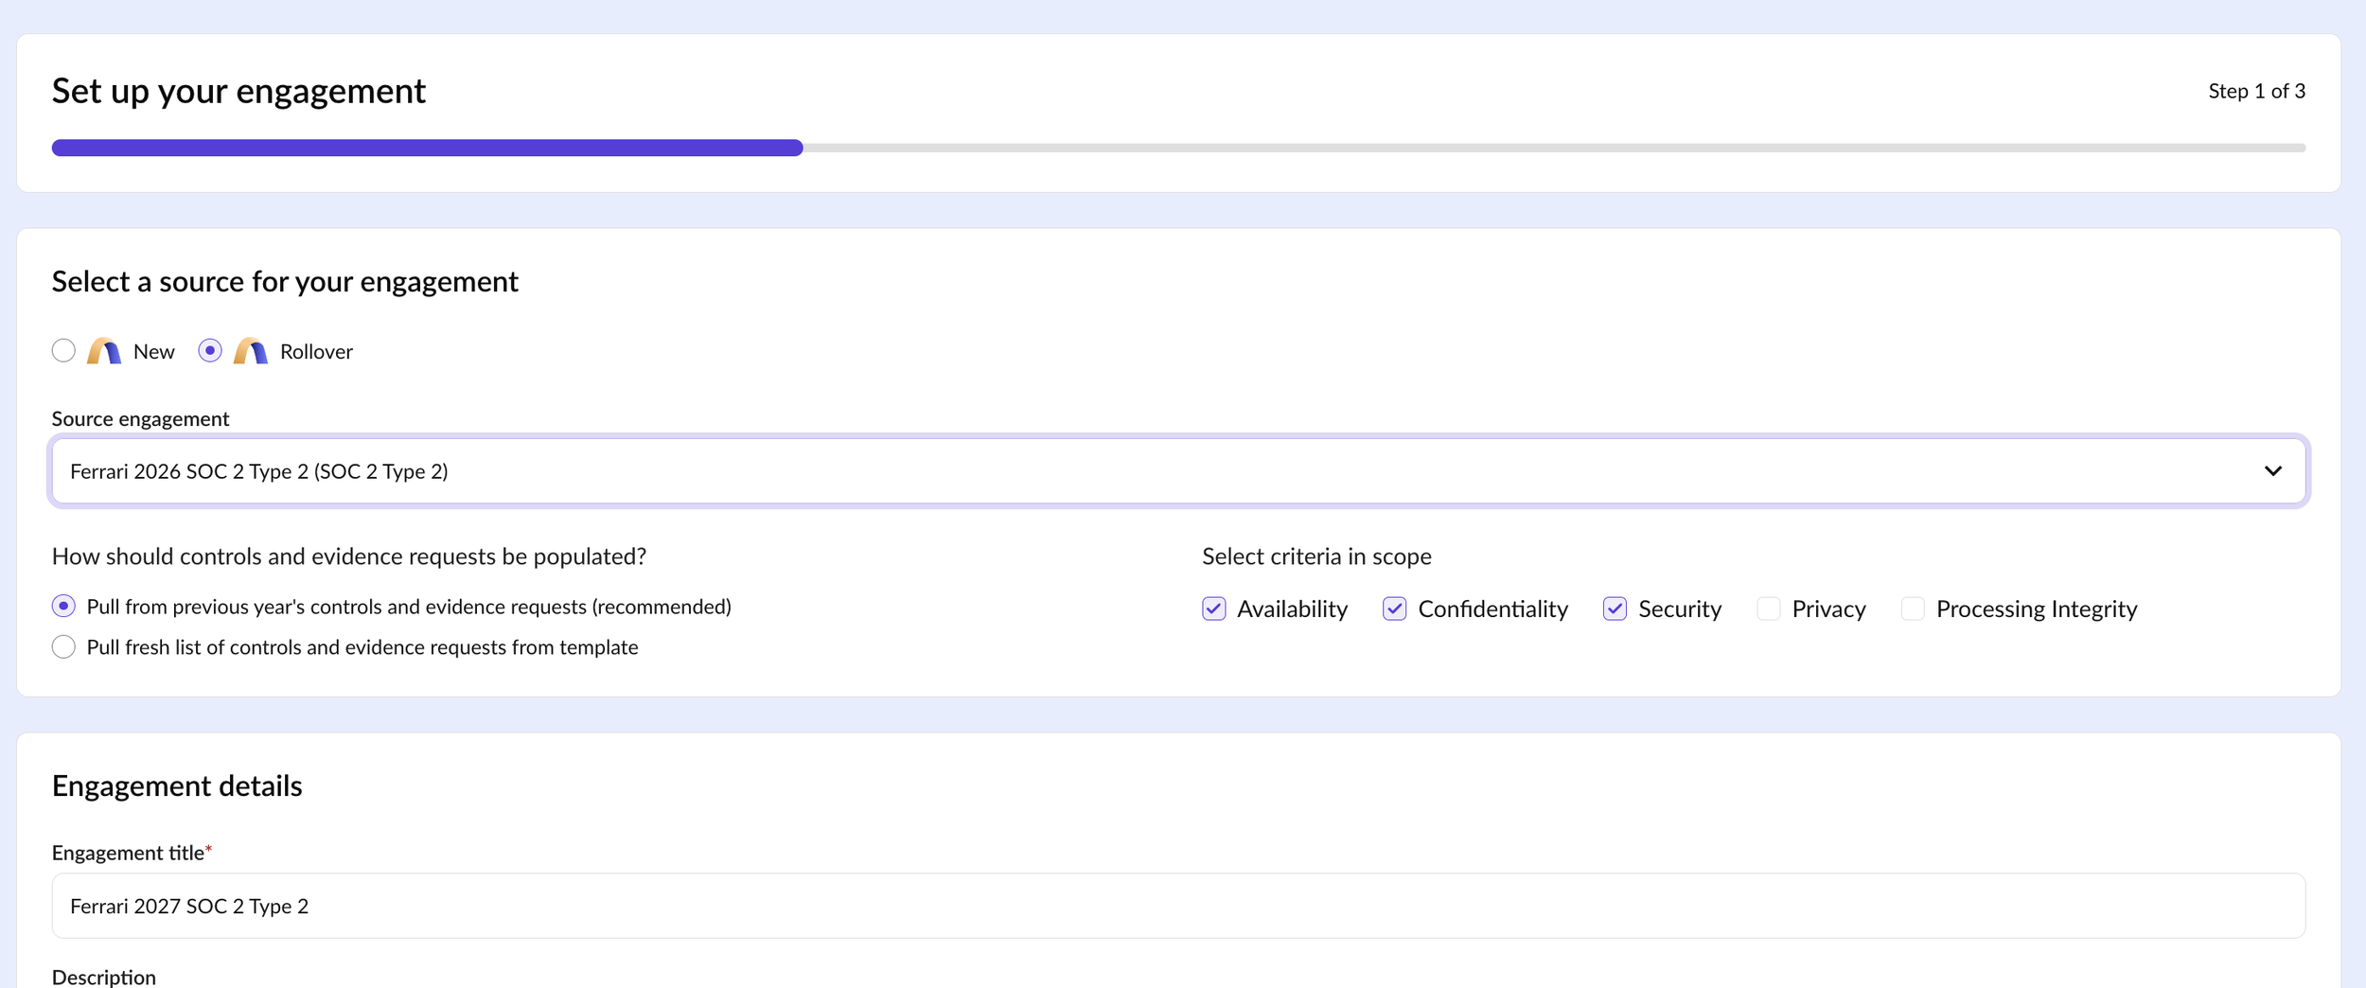Click the Step 1 of 3 indicator
The image size is (2366, 988).
pos(2256,91)
